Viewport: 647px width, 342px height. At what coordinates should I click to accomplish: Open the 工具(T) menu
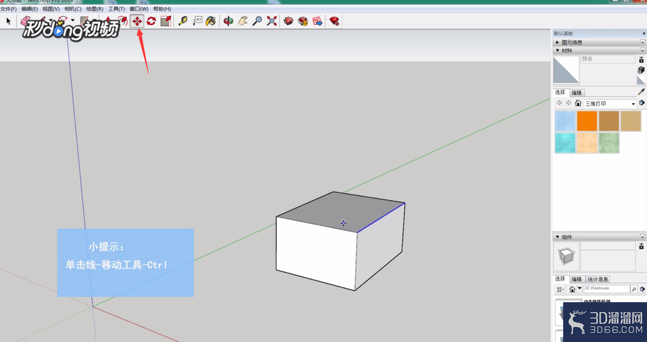(116, 9)
